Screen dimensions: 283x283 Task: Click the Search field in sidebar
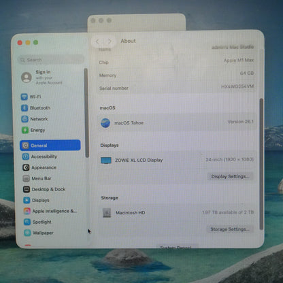point(50,60)
